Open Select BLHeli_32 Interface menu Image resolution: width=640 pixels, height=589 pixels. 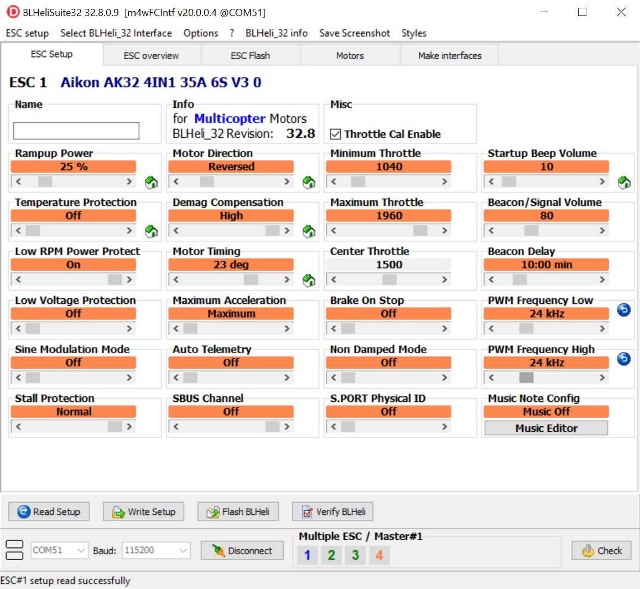tap(116, 33)
